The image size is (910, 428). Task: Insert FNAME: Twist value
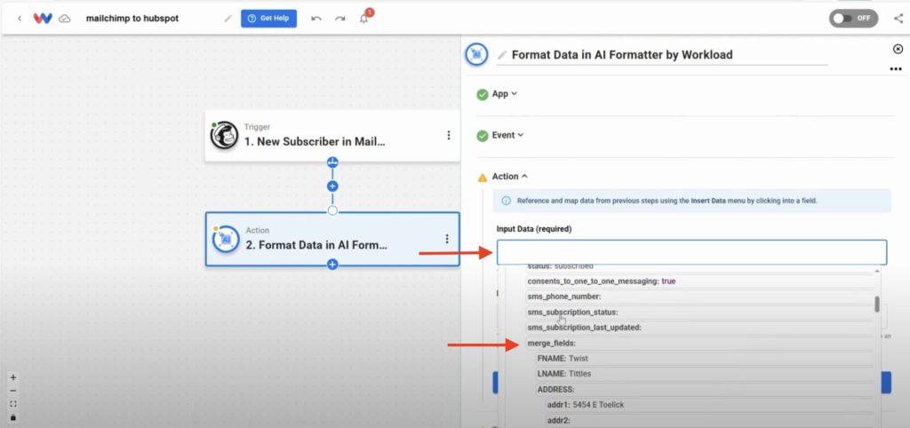(x=705, y=359)
